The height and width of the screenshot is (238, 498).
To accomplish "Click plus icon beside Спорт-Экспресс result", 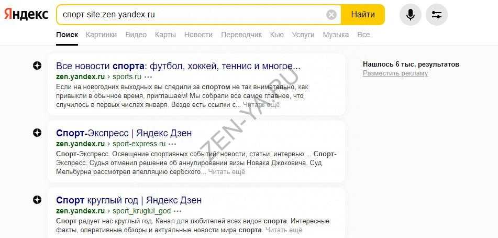I will 37,133.
